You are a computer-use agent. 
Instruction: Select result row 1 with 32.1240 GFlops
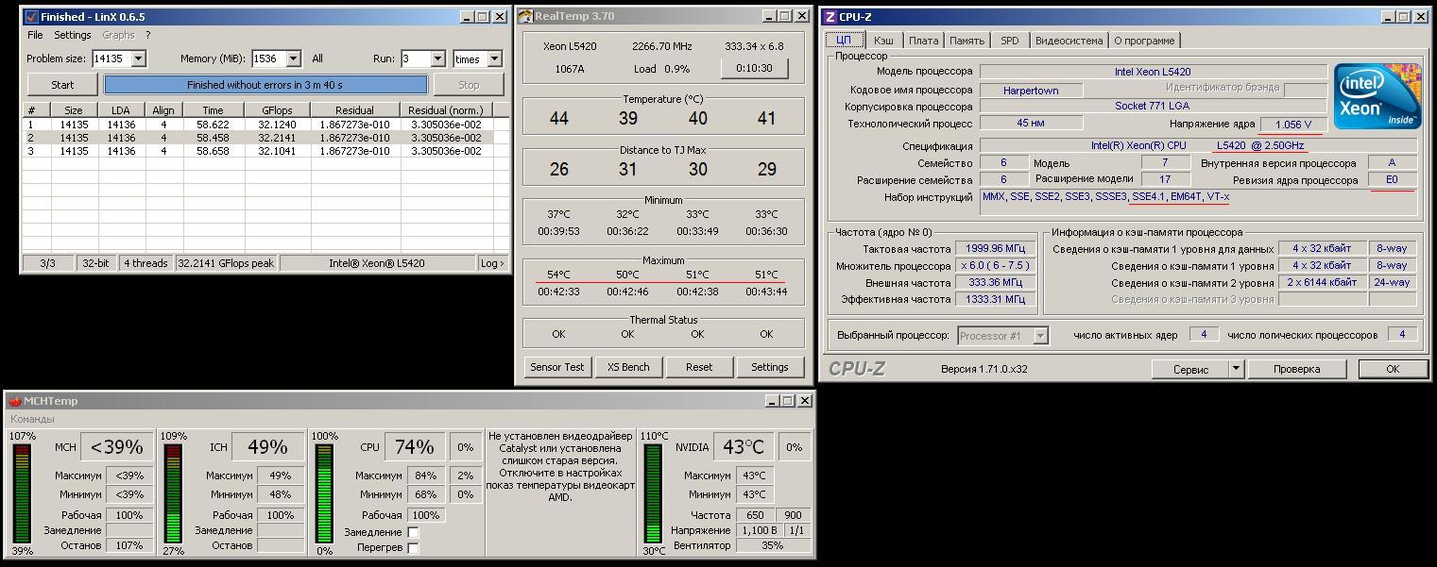click(258, 125)
